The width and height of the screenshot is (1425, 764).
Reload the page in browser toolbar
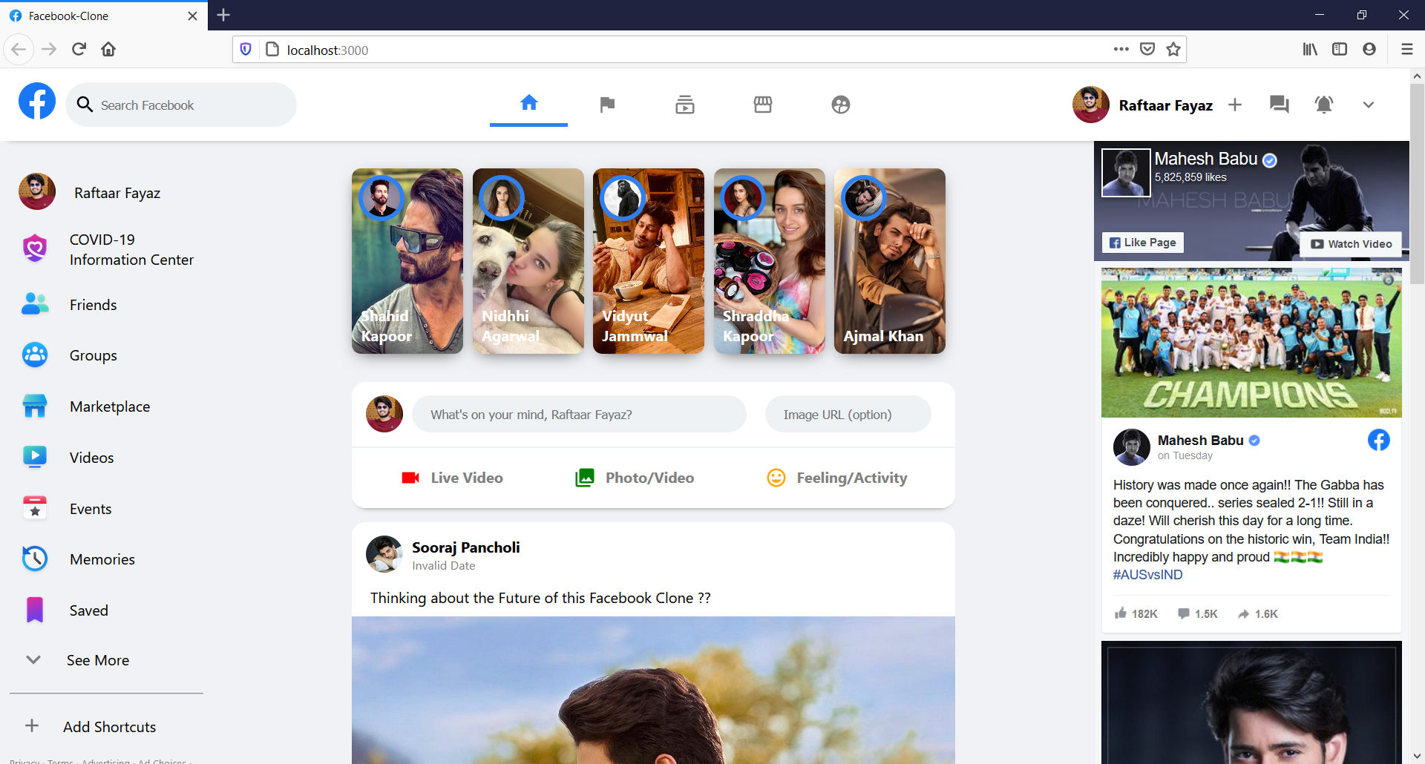click(x=79, y=49)
